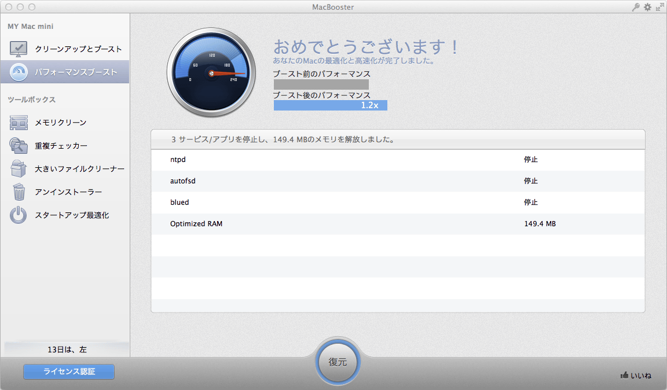Click あなたのMacの最適化 completion message
The height and width of the screenshot is (390, 667).
(x=355, y=61)
